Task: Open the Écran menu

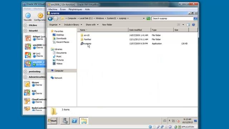Action: [63, 9]
